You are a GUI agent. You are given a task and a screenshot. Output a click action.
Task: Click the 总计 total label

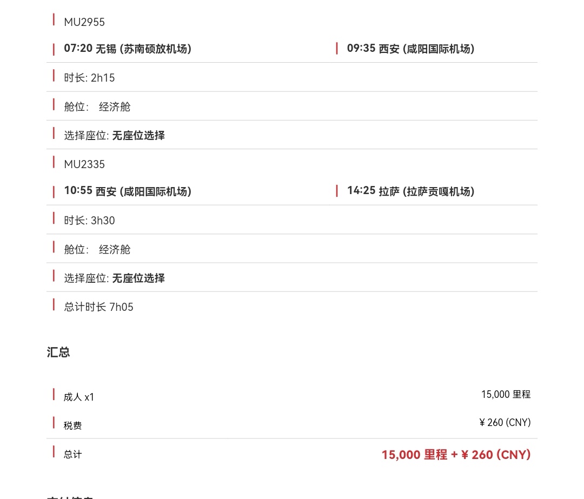point(72,454)
